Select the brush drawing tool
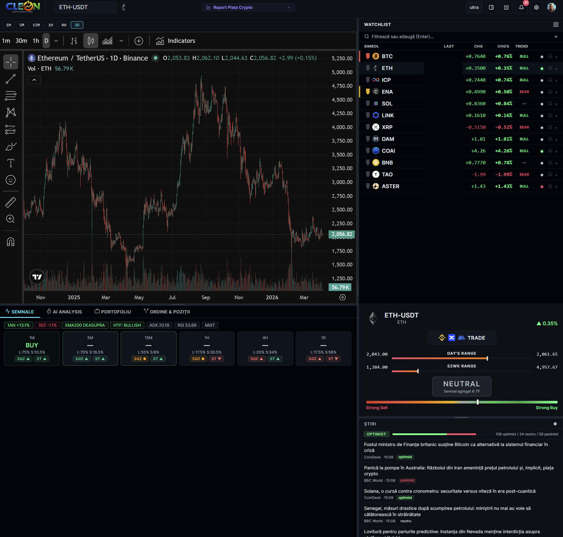This screenshot has height=537, width=563. (x=11, y=147)
